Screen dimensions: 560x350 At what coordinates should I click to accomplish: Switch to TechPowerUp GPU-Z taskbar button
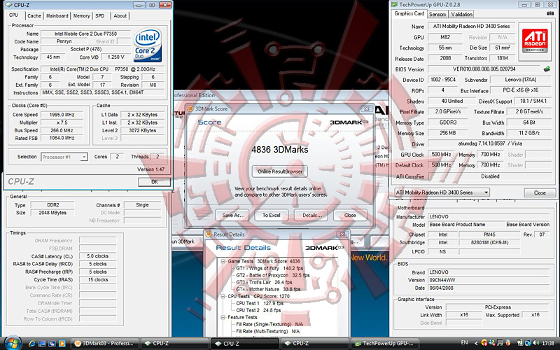[384, 343]
